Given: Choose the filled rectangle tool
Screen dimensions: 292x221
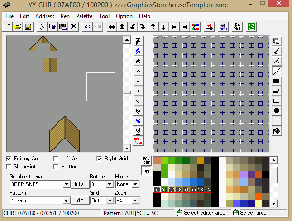Looking at the screenshot, I should click(x=276, y=81).
